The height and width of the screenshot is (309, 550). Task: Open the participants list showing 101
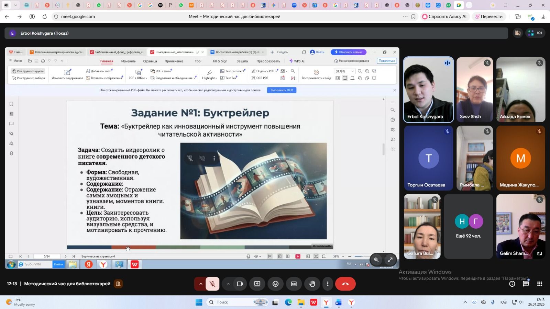535,33
